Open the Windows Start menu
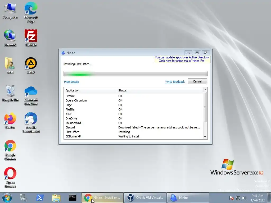Screen dimensions: 271x203 pos(7,198)
